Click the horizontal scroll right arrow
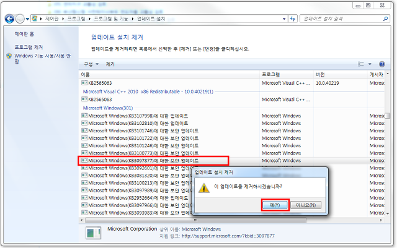This screenshot has width=397, height=248. tap(381, 220)
